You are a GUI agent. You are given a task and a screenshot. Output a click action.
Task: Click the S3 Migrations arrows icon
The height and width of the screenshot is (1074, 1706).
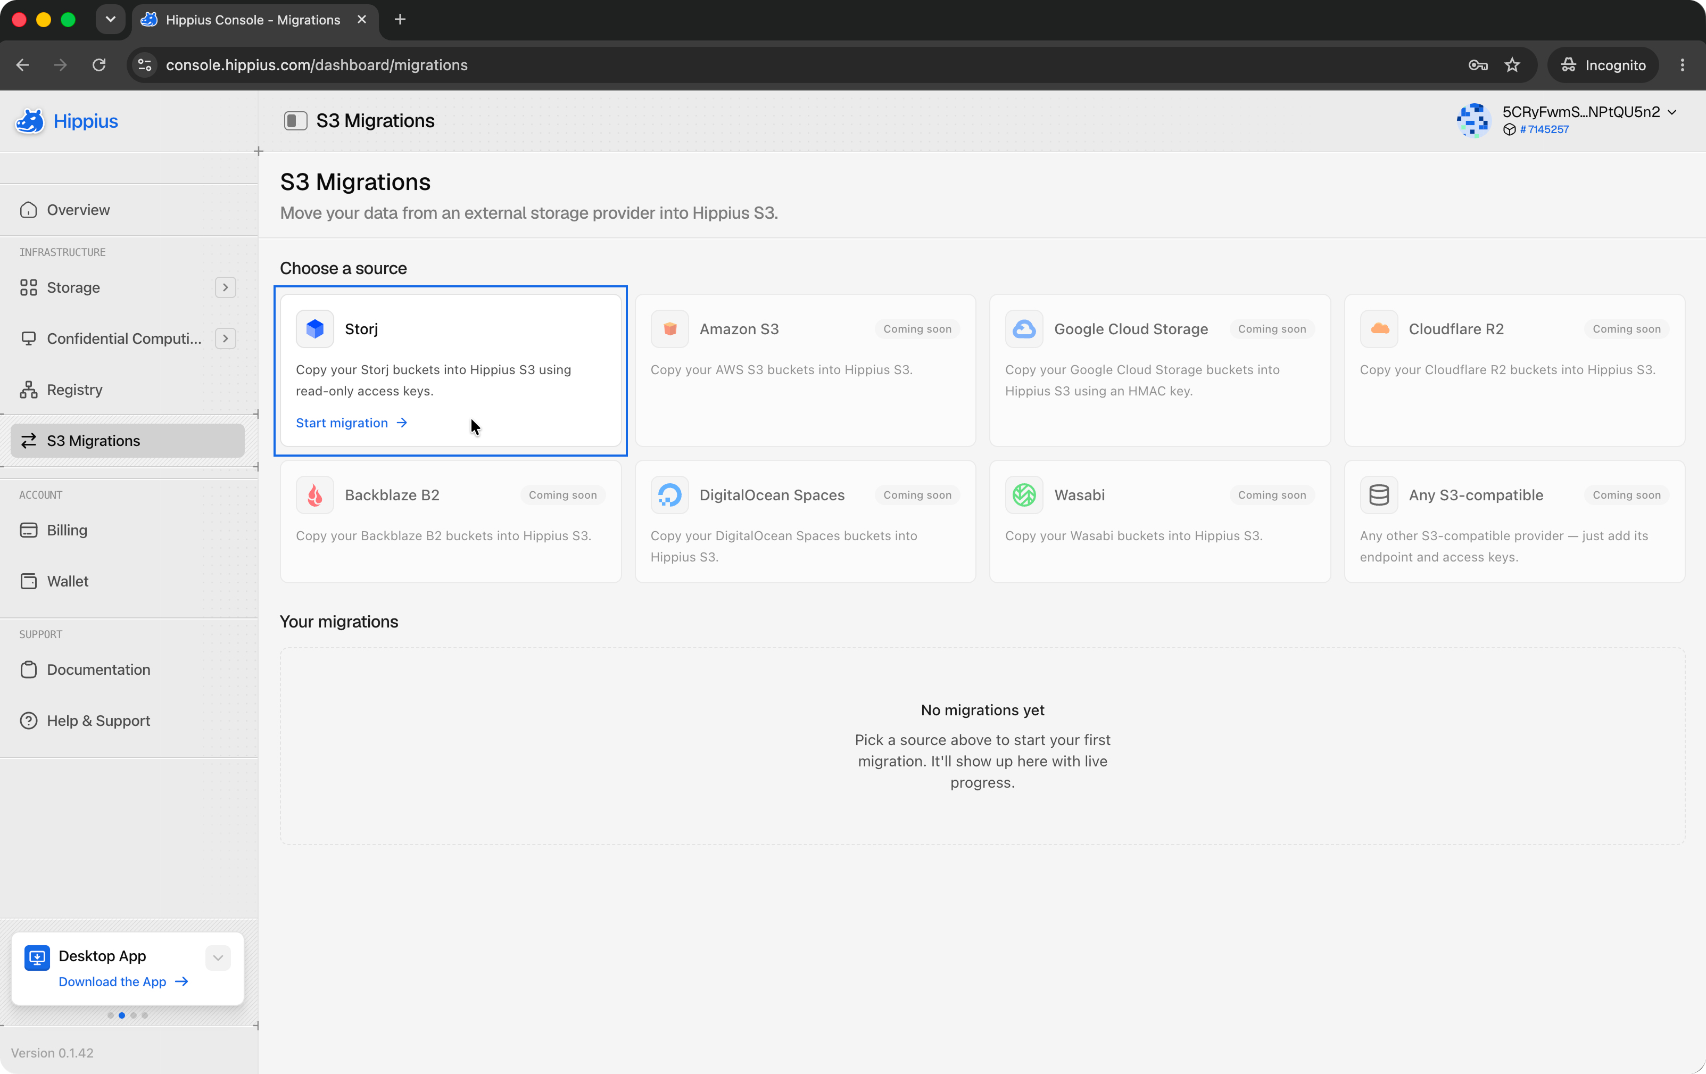point(28,441)
